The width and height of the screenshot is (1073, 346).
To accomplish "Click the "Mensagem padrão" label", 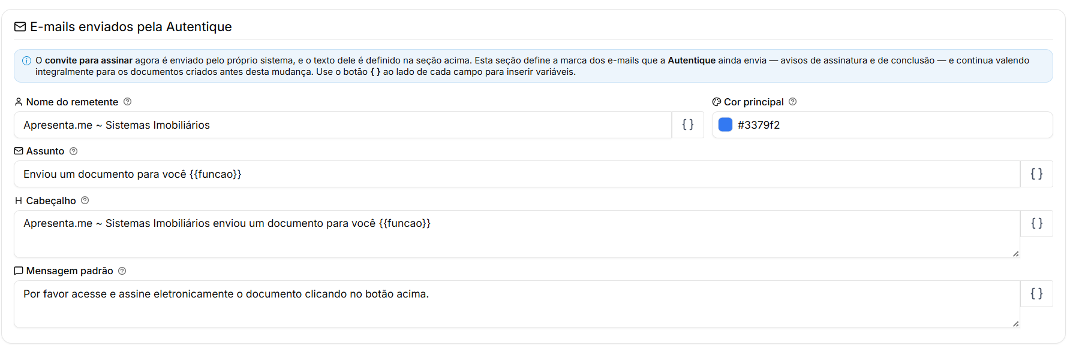I will click(x=70, y=271).
